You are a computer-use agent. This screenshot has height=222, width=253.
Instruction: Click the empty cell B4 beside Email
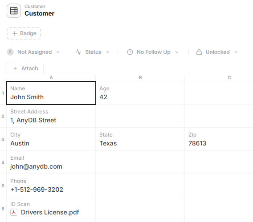pos(140,162)
